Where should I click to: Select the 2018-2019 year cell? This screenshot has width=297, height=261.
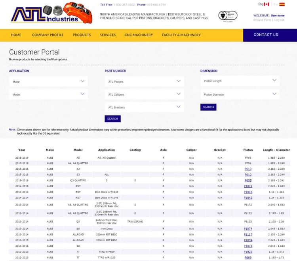22,157
